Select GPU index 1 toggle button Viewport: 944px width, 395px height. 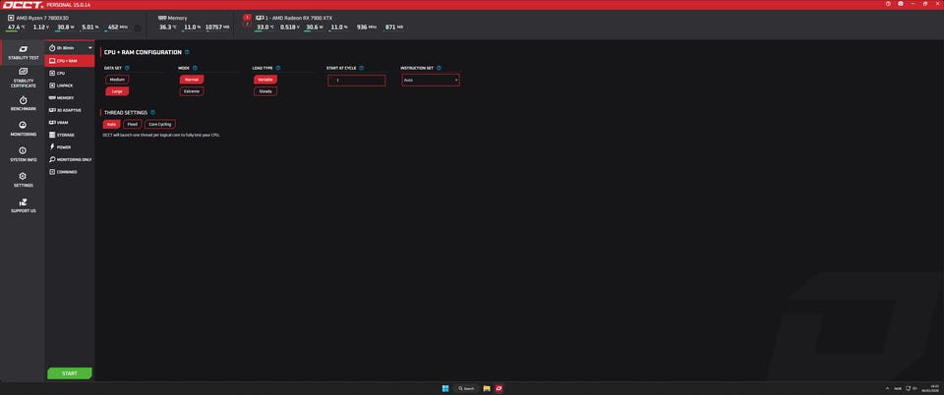[x=247, y=18]
